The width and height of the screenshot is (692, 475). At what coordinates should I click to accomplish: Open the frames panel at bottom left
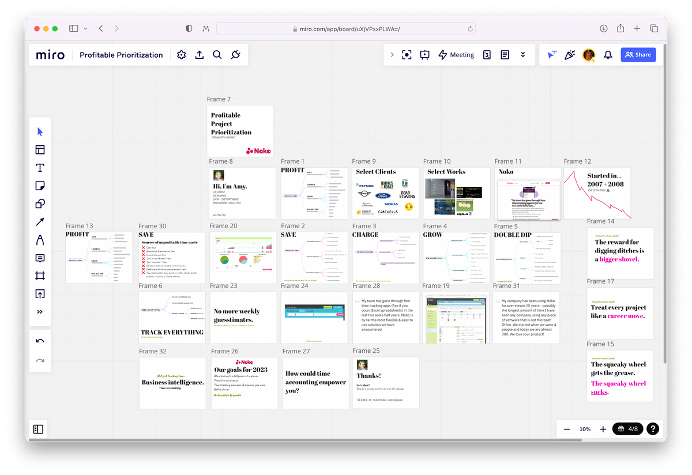38,429
